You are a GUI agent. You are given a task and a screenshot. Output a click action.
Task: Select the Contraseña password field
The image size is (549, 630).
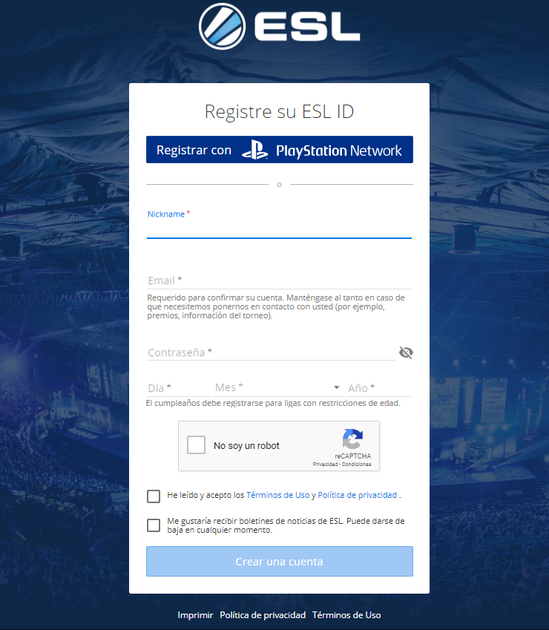pos(271,352)
